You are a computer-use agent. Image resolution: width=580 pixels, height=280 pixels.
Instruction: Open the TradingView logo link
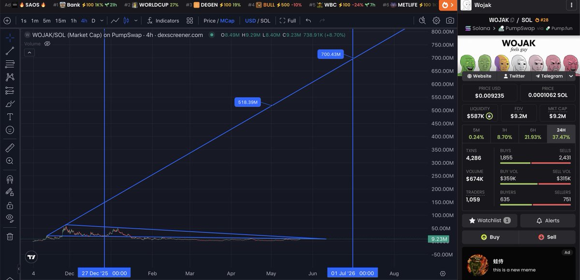coord(31,257)
